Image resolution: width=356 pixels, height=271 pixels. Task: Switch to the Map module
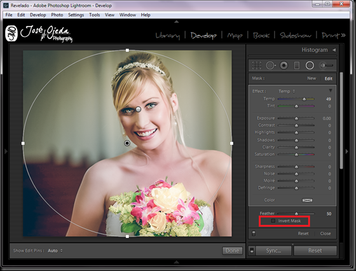(x=235, y=36)
